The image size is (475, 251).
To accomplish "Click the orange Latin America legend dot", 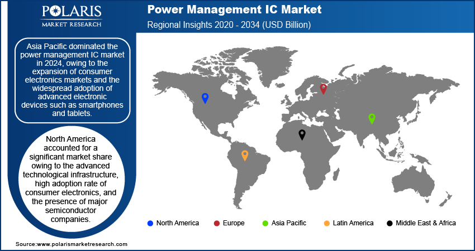I will (x=326, y=224).
